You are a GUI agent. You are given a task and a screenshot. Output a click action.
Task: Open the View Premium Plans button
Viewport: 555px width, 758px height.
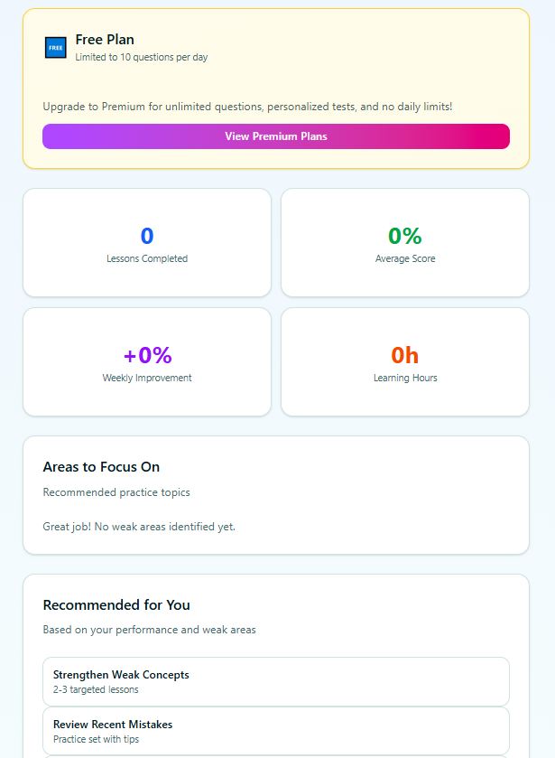(x=276, y=136)
